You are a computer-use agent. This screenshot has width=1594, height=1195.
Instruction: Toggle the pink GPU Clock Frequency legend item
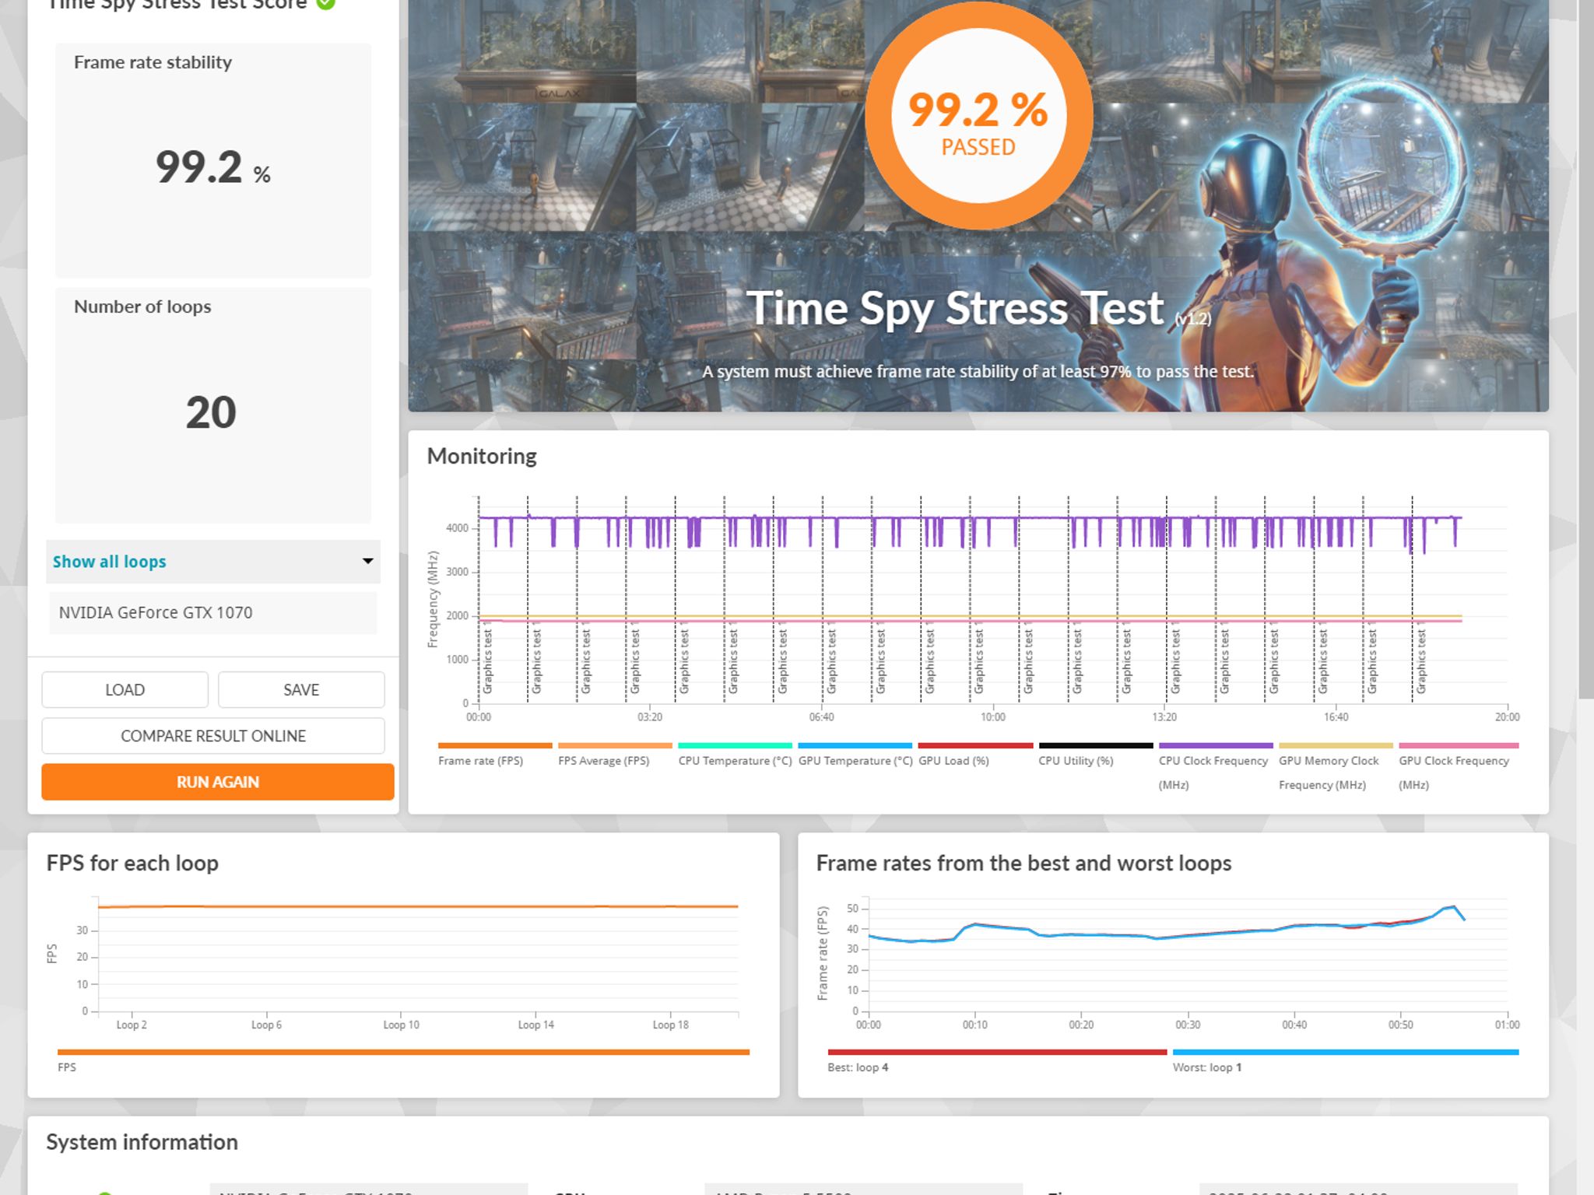click(x=1459, y=766)
